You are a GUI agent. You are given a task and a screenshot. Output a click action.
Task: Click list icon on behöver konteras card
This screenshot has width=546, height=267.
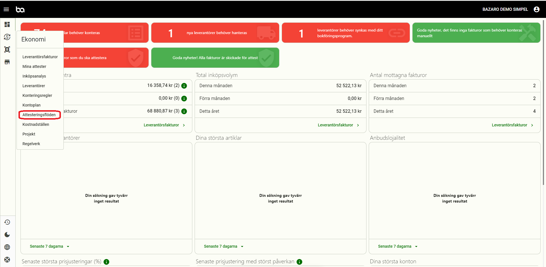pyautogui.click(x=136, y=33)
